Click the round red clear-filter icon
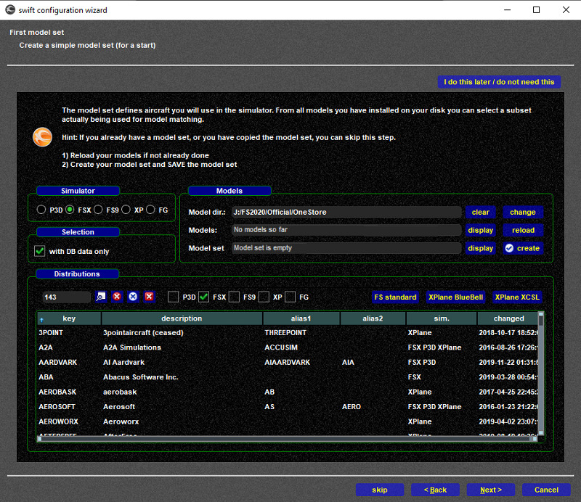 pyautogui.click(x=117, y=297)
